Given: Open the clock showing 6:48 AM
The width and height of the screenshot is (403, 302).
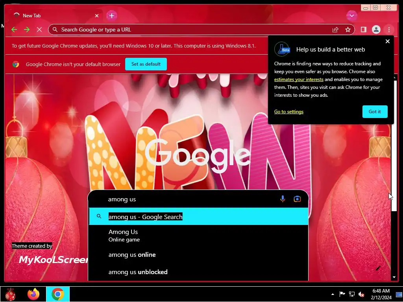Looking at the screenshot, I should coord(381,294).
